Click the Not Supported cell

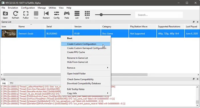(x=143, y=33)
